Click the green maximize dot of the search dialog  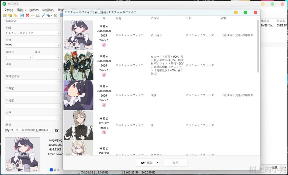click(x=245, y=12)
